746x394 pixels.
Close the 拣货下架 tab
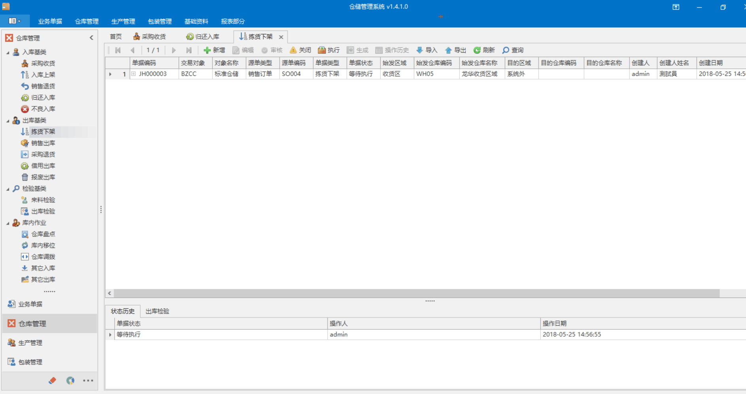click(281, 37)
